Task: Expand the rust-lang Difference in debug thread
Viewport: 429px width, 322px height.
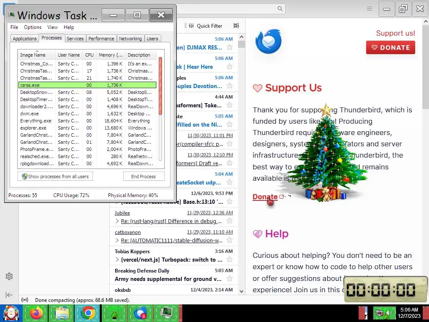Action: click(117, 221)
